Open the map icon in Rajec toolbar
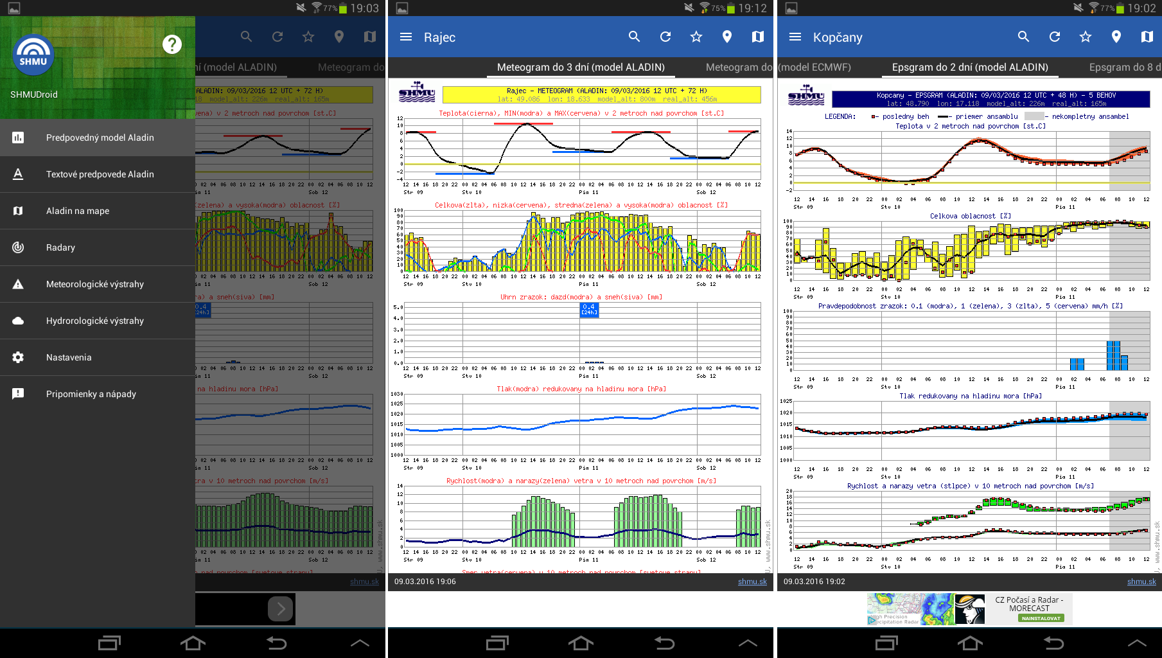The width and height of the screenshot is (1162, 658). pyautogui.click(x=757, y=37)
